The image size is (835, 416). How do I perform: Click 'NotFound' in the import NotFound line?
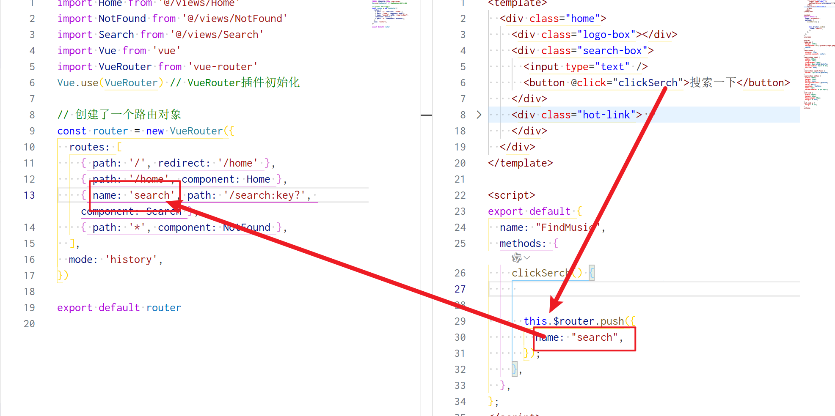[122, 19]
